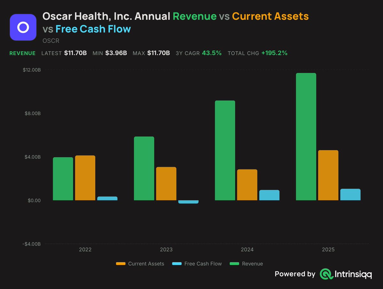Click the 2022 x-axis label
This screenshot has width=383, height=289.
85,250
